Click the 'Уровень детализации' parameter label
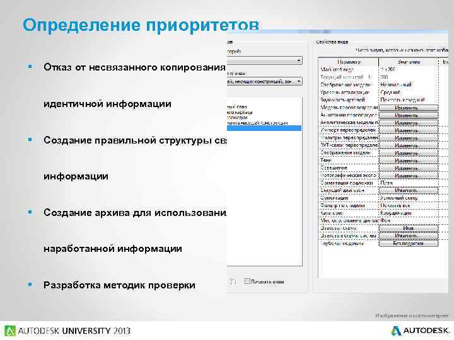 point(344,92)
